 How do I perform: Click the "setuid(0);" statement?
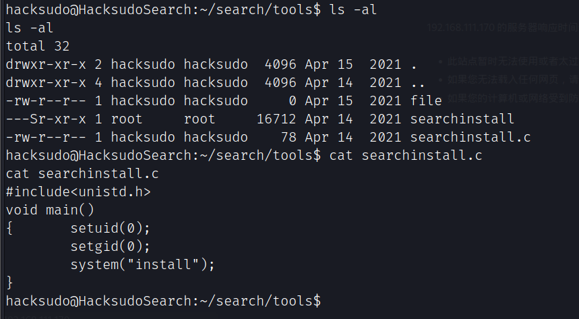tap(111, 228)
